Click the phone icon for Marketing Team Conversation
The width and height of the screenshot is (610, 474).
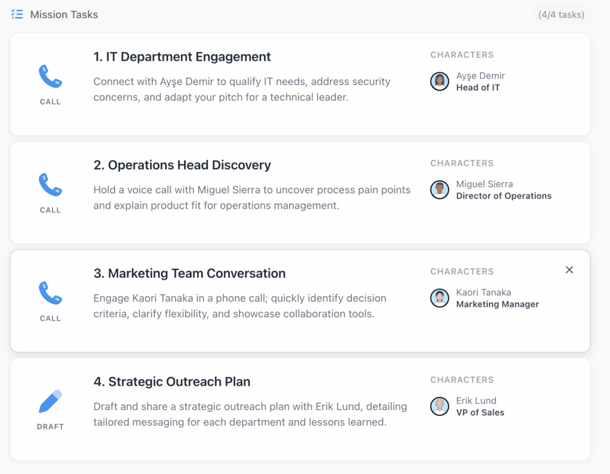[50, 293]
